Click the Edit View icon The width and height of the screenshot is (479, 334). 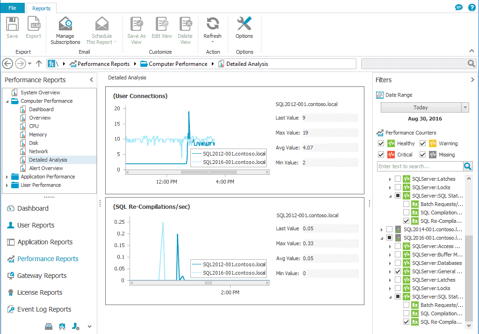(x=161, y=24)
